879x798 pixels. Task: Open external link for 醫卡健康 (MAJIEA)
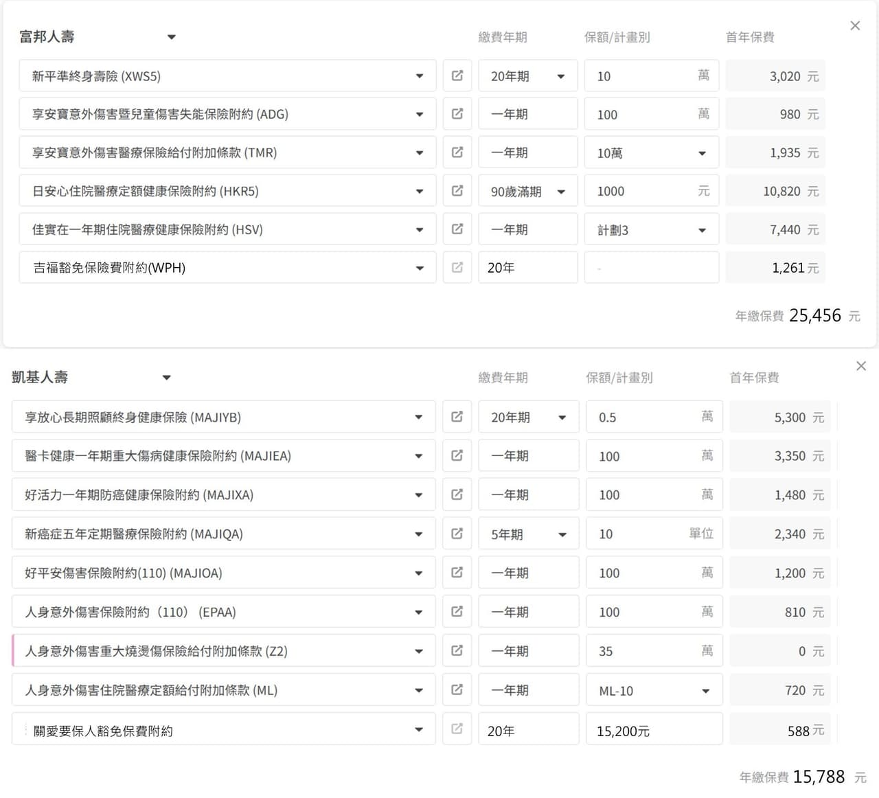[x=457, y=456]
